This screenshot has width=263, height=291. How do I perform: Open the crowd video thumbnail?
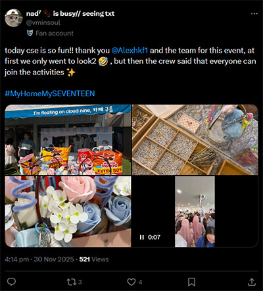coord(195,211)
